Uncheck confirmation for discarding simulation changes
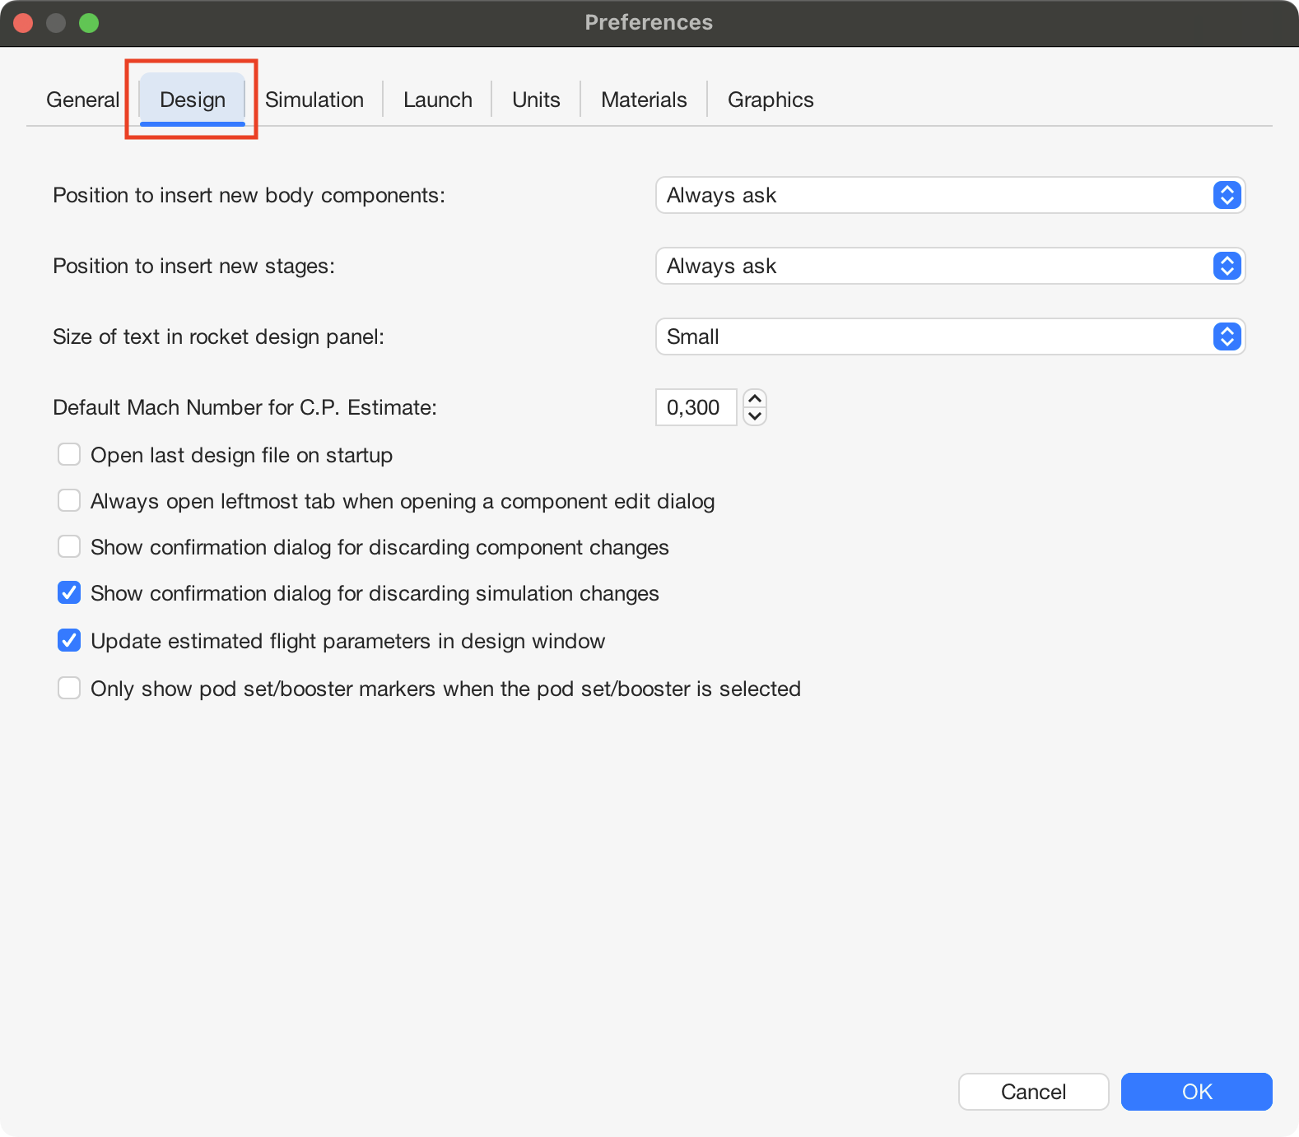The image size is (1299, 1137). tap(69, 593)
